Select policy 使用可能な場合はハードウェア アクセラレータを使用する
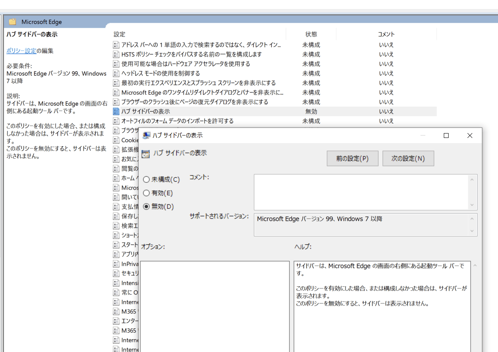Image resolution: width=498 pixels, height=352 pixels. (x=186, y=64)
